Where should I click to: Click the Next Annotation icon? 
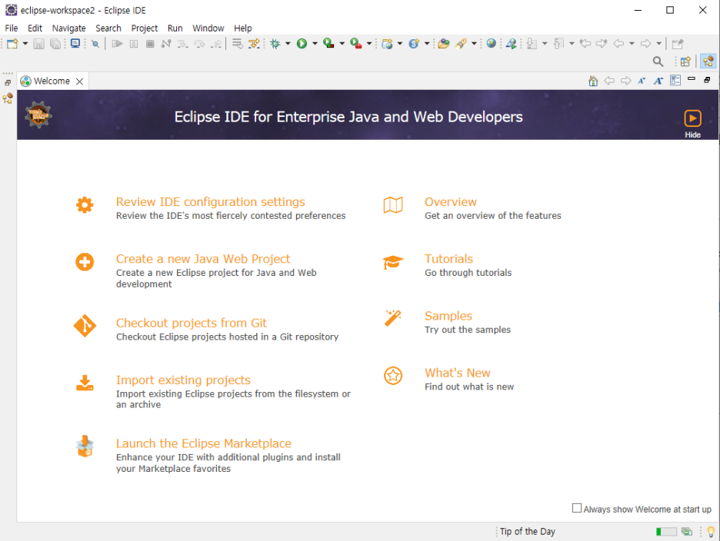pos(532,44)
